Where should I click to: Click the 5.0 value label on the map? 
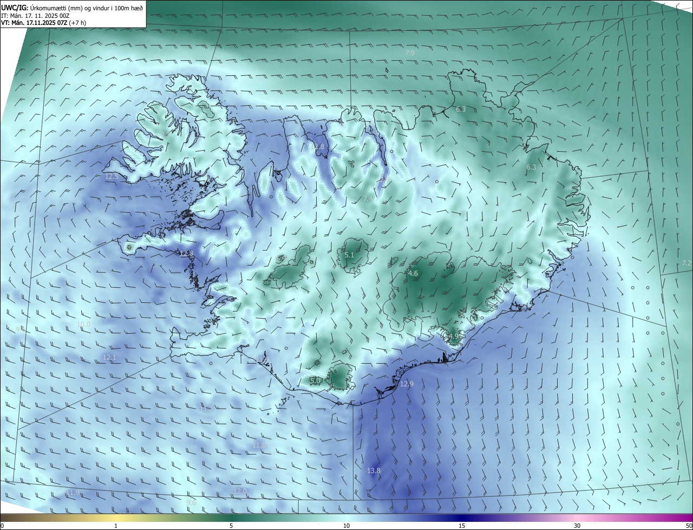click(x=315, y=381)
